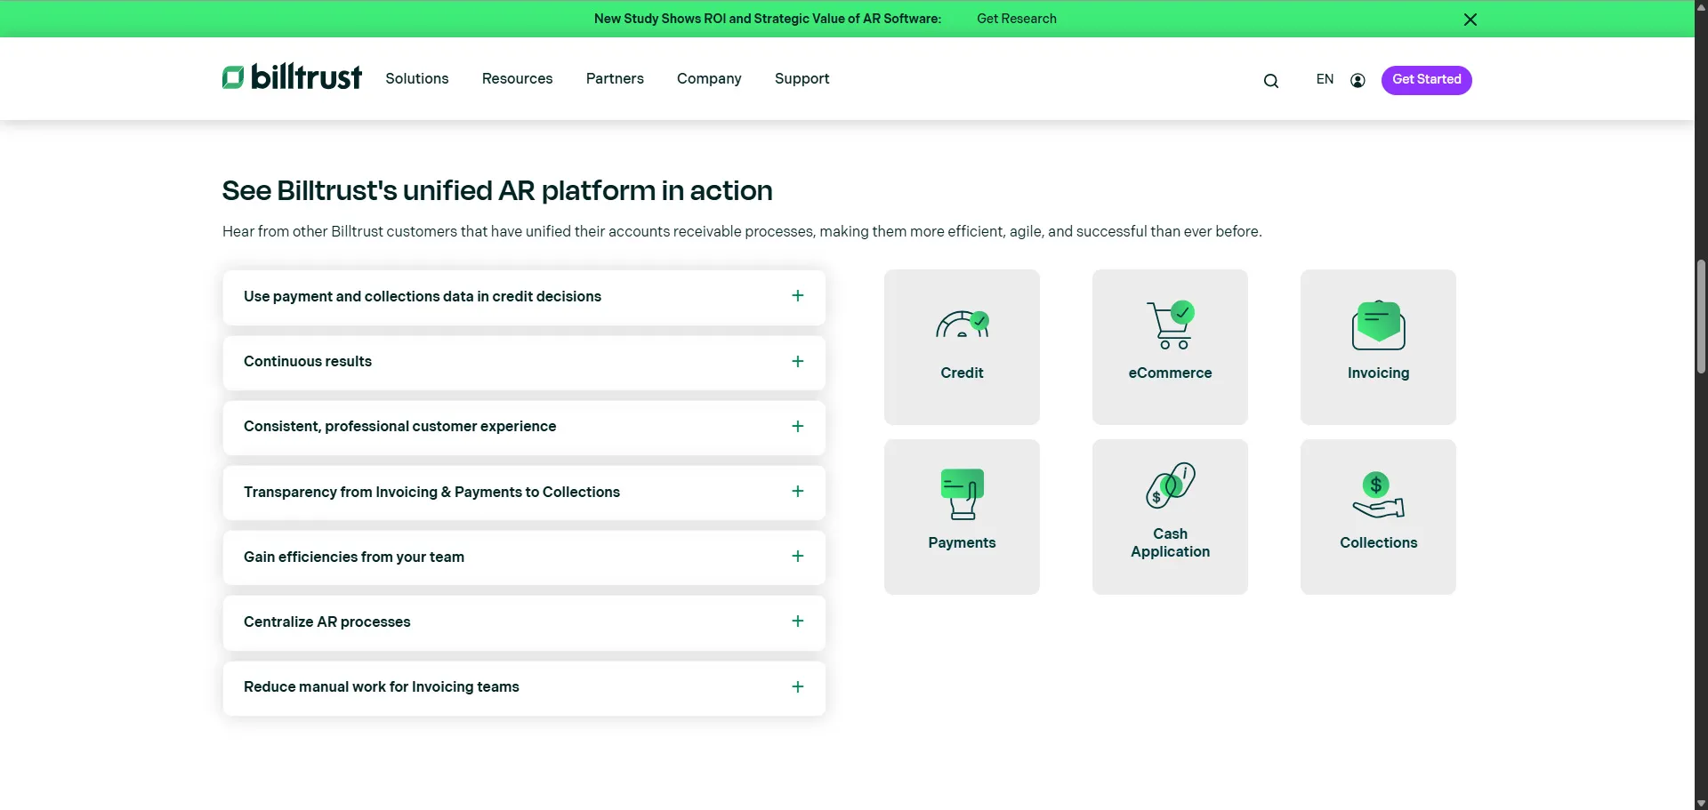Open the Support menu

[x=802, y=78]
